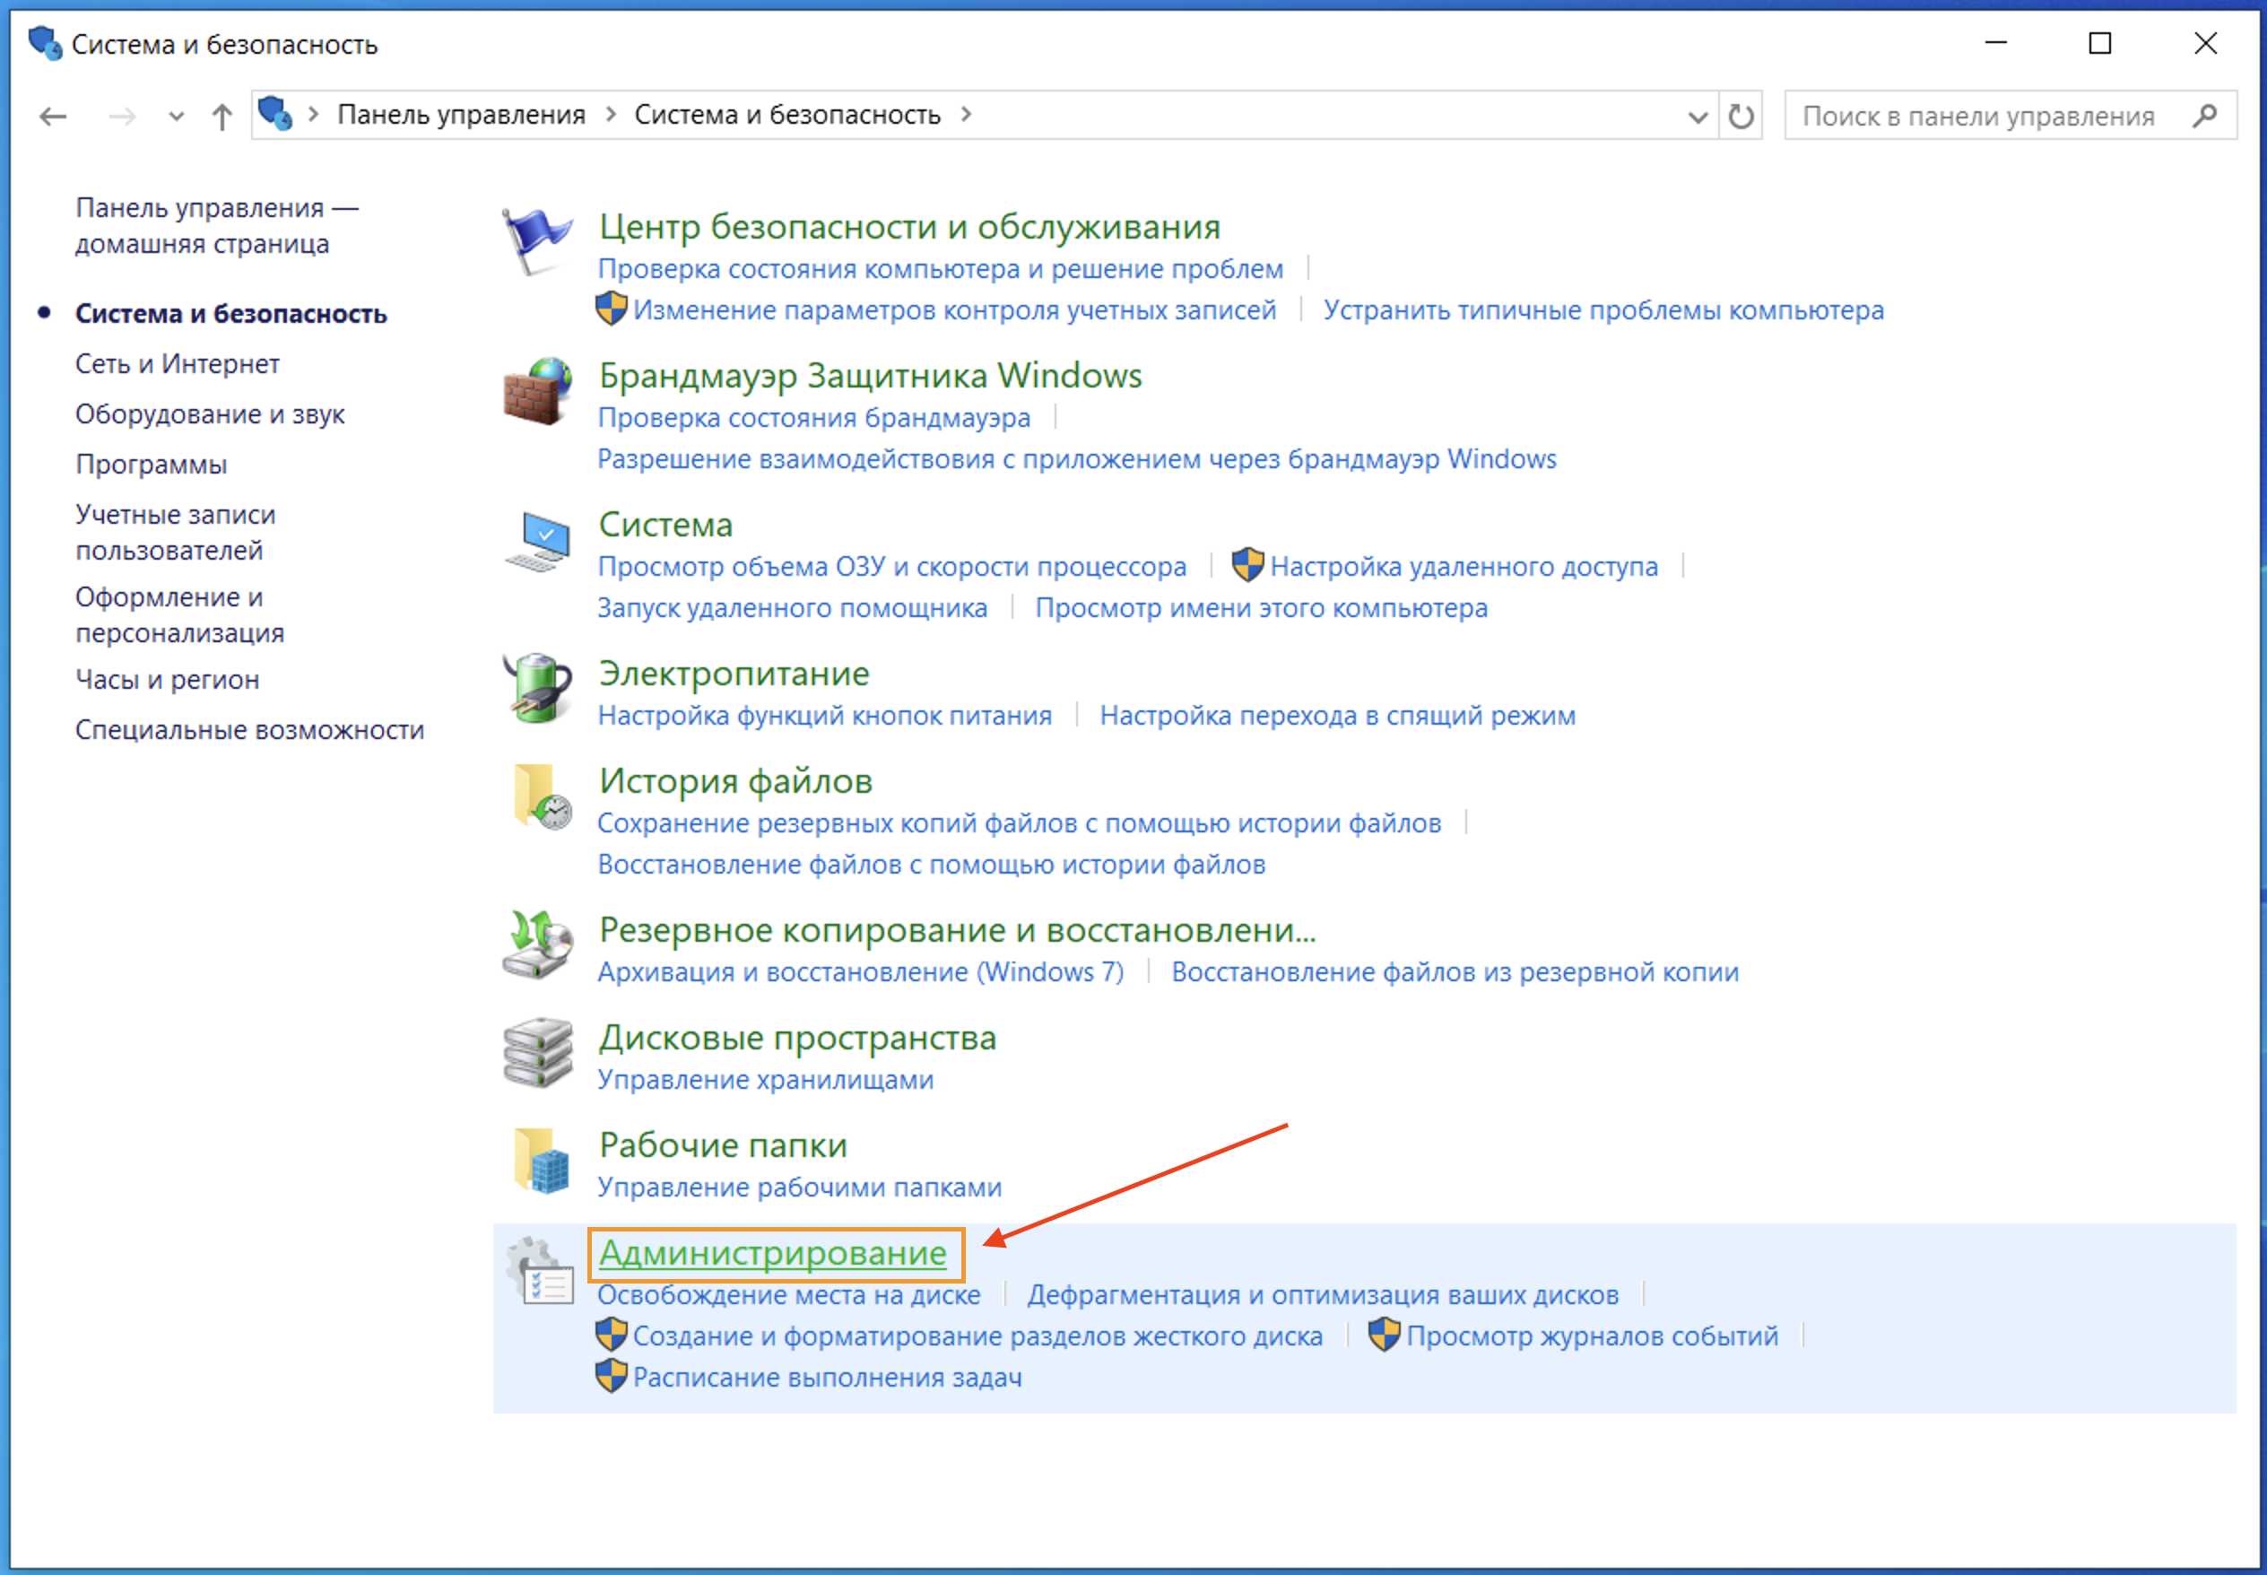Click Сохранение резервных копий файлов link
Viewport: 2267px width, 1575px height.
(1019, 823)
